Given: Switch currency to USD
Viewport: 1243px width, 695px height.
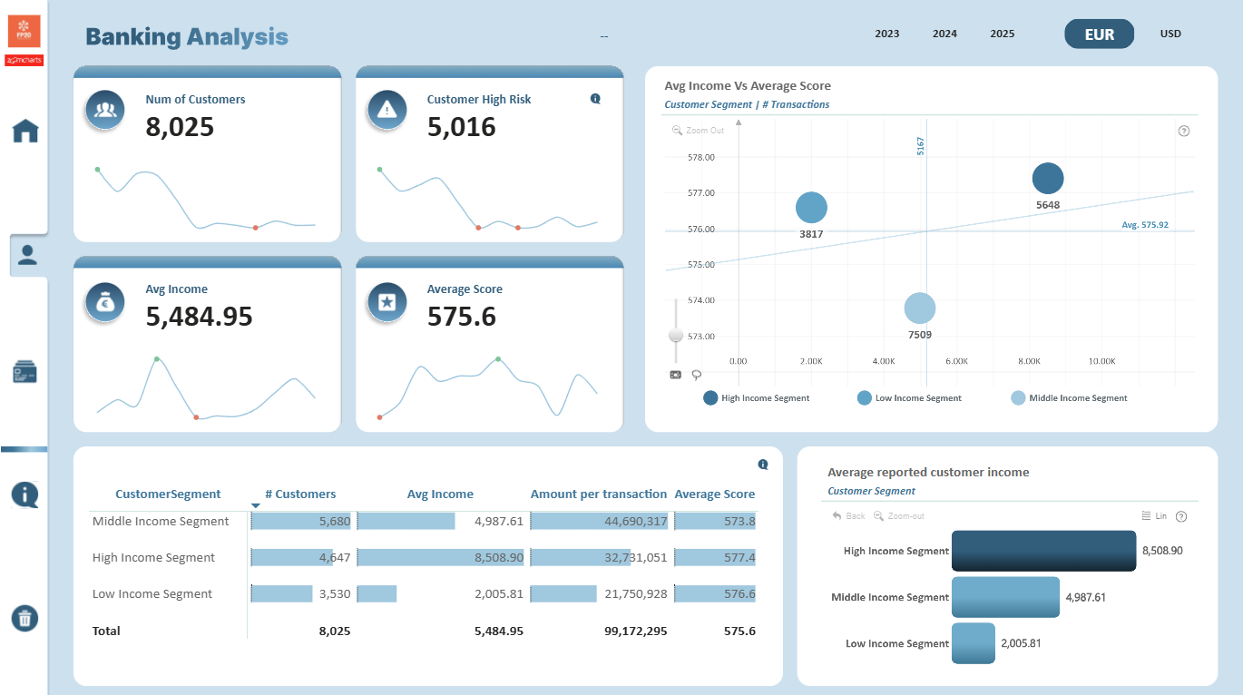Looking at the screenshot, I should coord(1170,34).
